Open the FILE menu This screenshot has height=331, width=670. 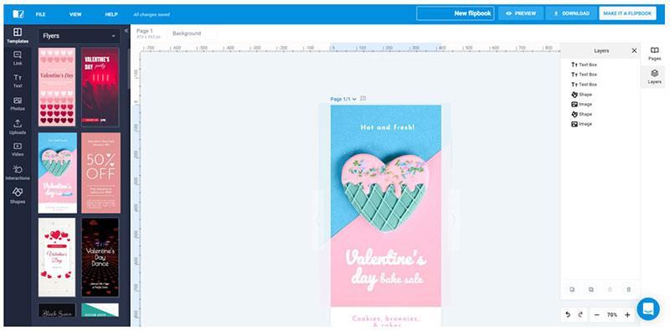40,14
